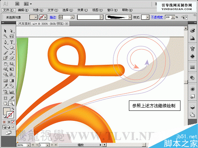Swap fill and stroke colors arrow
The image size is (198, 148).
(x=13, y=109)
